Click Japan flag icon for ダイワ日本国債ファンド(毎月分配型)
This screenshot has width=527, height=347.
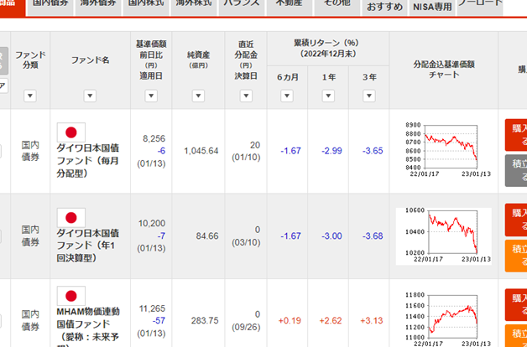click(71, 132)
